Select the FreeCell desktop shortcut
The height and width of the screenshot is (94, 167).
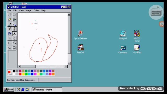[81, 49]
